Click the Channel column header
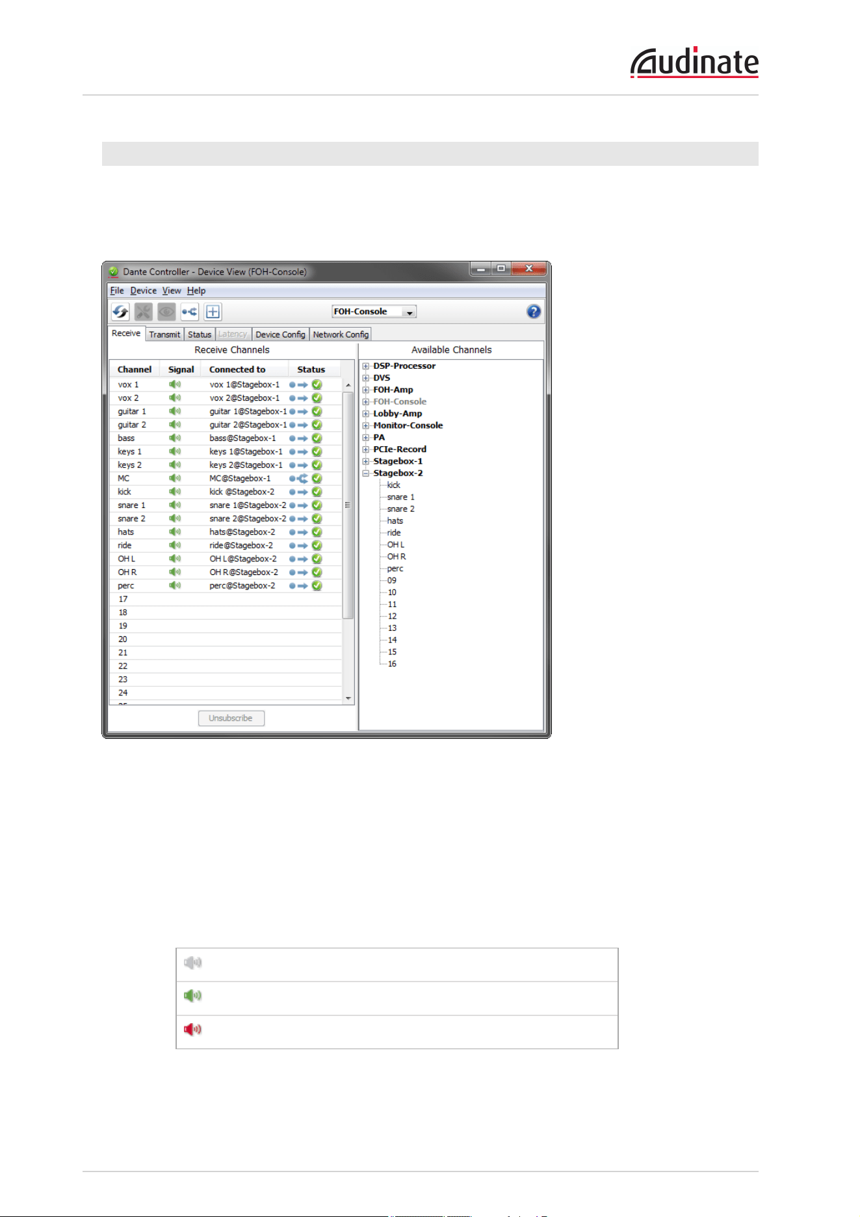This screenshot has width=860, height=1217. [x=135, y=369]
